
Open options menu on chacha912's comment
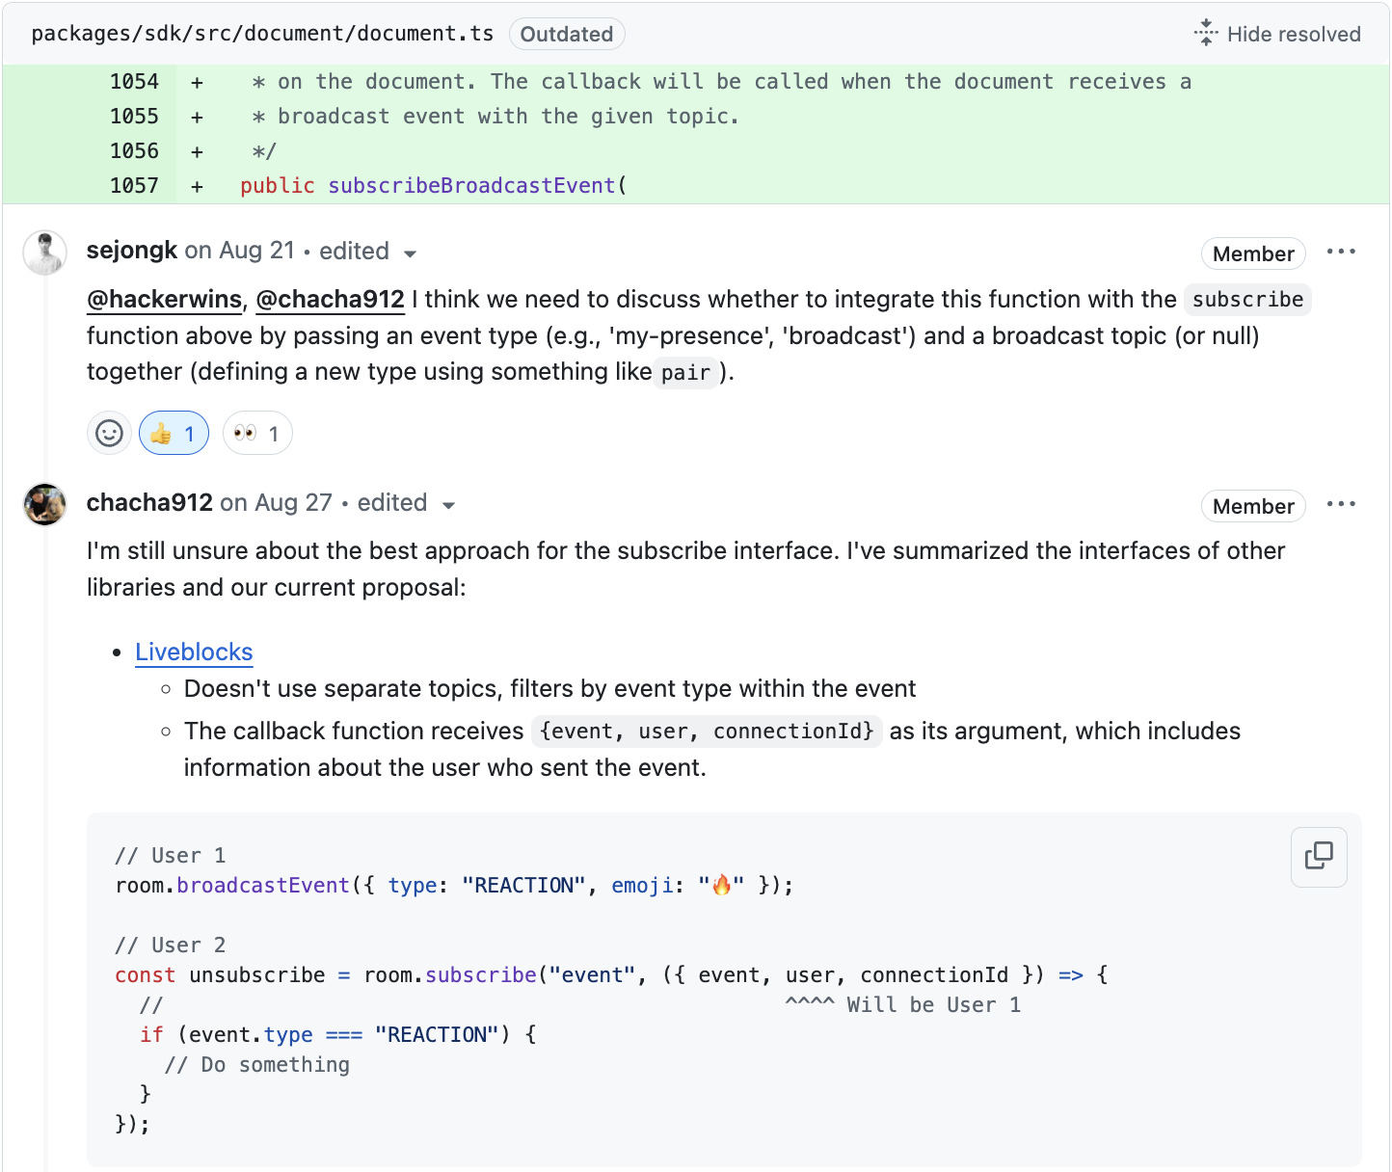(x=1340, y=505)
